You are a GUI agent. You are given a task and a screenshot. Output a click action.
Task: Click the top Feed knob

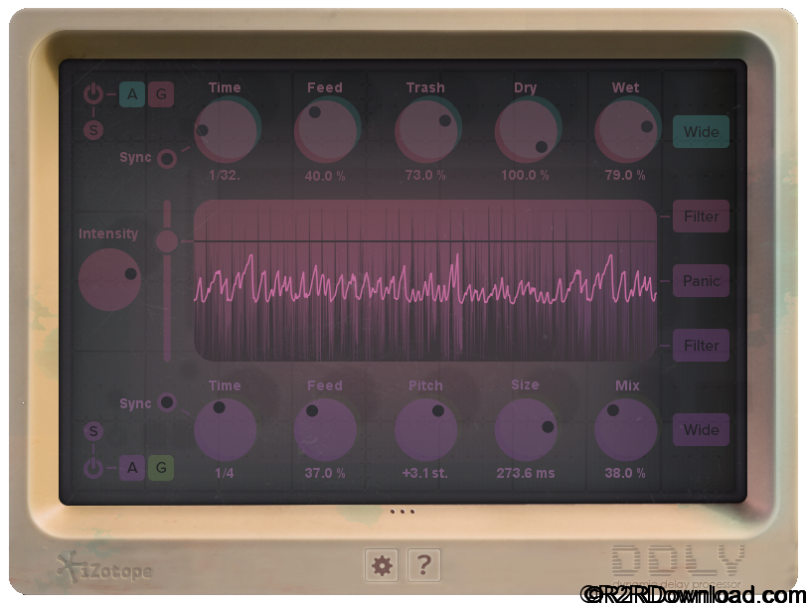(326, 130)
